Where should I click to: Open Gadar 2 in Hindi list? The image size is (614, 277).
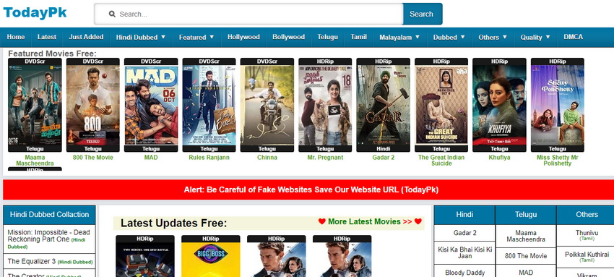(x=464, y=233)
